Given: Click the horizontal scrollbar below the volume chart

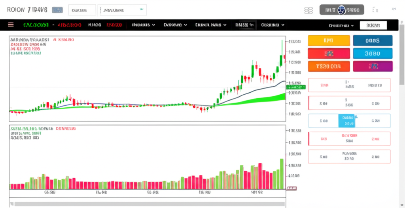Looking at the screenshot, I should coord(146,204).
